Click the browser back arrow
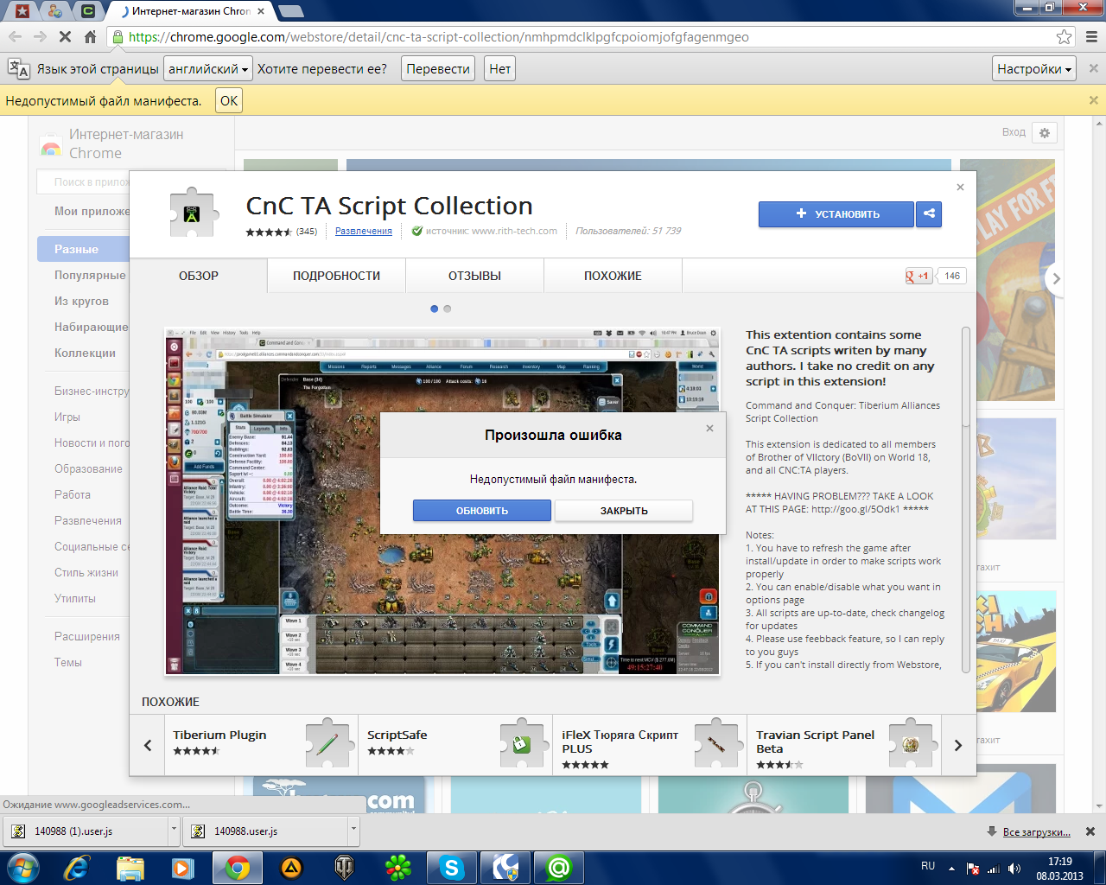Viewport: 1106px width, 885px height. click(16, 37)
